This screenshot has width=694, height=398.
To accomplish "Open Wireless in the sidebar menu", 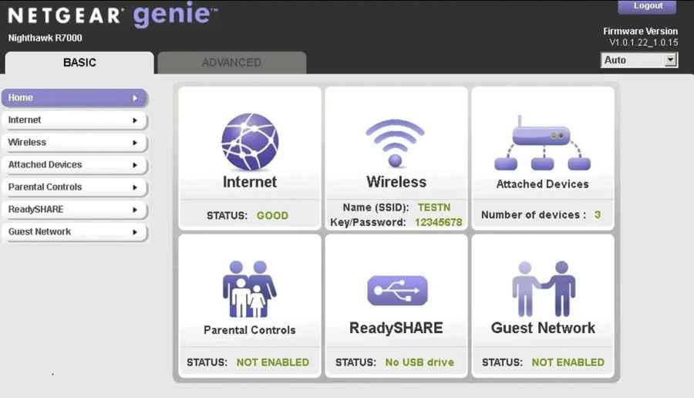I will pyautogui.click(x=74, y=143).
